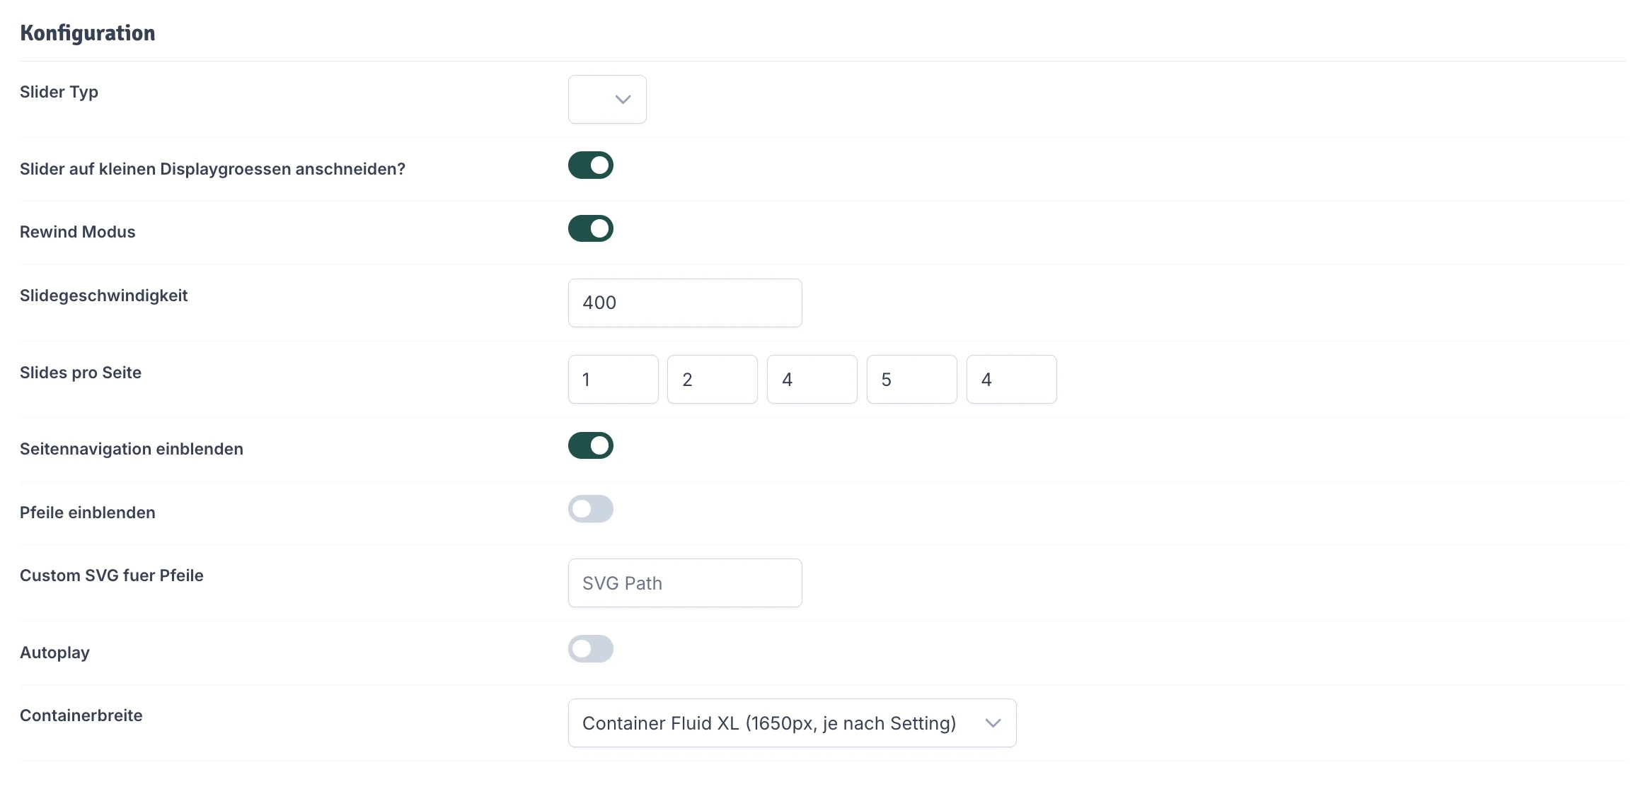1643x789 pixels.
Task: Click the Slides pro Seite field with 2
Action: (x=712, y=380)
